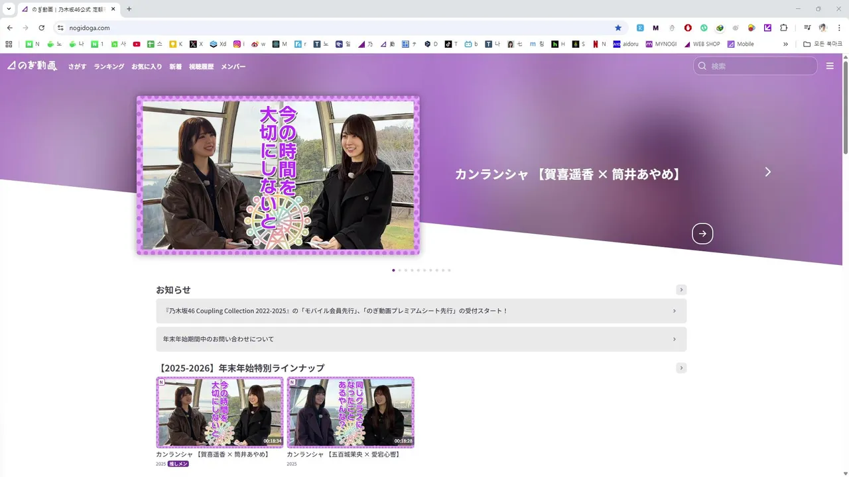Select the fifth carousel dot
849x477 pixels.
[418, 270]
